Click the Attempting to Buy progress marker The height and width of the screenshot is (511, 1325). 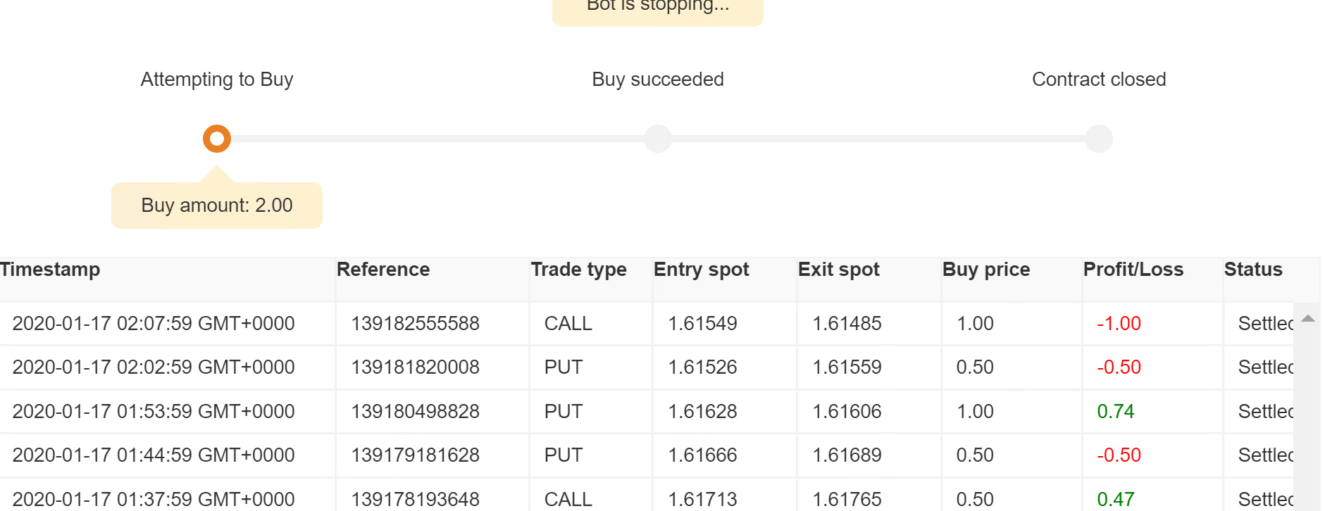click(x=216, y=139)
